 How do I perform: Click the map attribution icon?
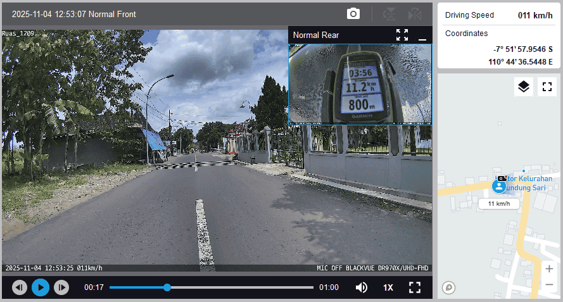click(449, 287)
